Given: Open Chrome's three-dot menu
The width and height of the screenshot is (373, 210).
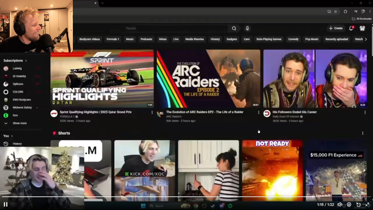Looking at the screenshot, I should (370, 11).
